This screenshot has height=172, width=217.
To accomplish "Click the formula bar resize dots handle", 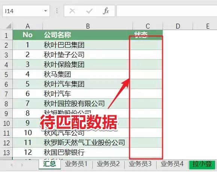I will point(57,11).
